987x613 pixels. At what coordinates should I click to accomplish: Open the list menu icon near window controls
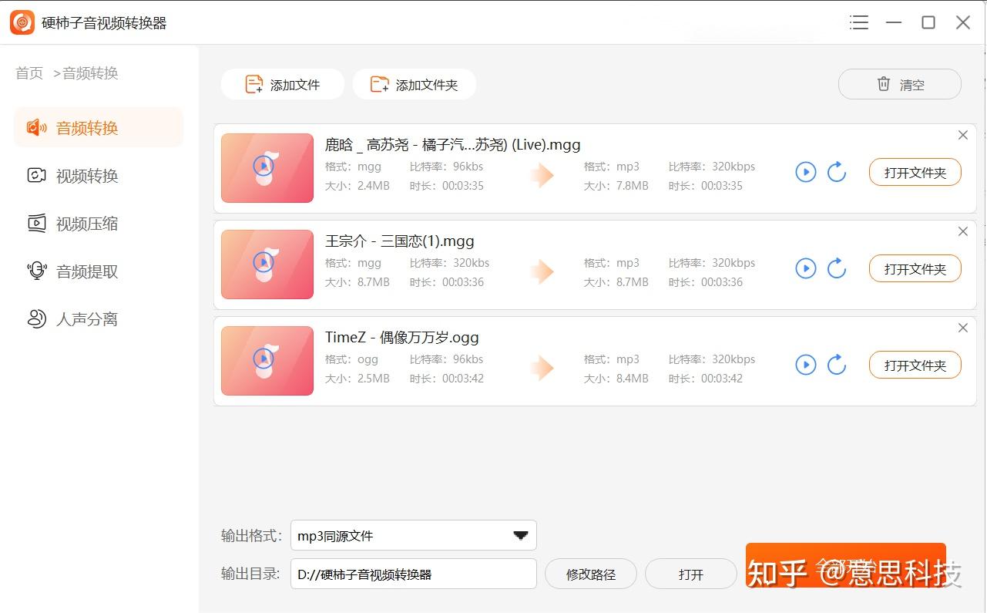[859, 22]
